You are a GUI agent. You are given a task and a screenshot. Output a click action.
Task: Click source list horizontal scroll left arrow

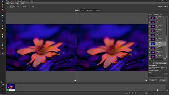click(150, 59)
